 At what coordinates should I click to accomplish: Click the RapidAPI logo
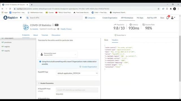11,18
